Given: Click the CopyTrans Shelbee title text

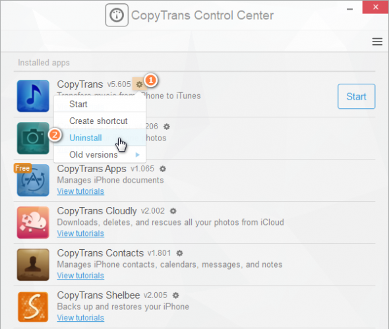Looking at the screenshot, I should click(x=98, y=295).
